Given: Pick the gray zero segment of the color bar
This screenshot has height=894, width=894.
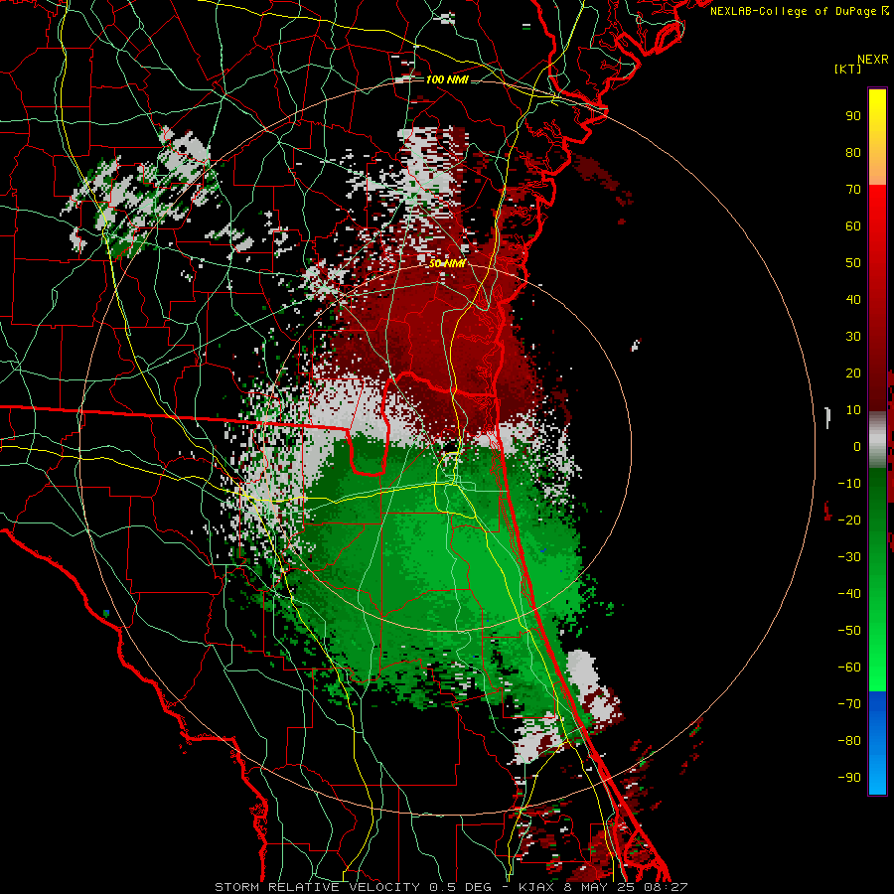Looking at the screenshot, I should tap(877, 440).
